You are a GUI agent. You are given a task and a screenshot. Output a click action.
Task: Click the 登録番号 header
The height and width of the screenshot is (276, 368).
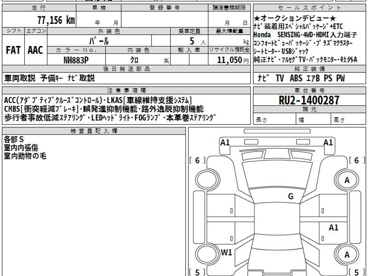pyautogui.click(x=165, y=8)
